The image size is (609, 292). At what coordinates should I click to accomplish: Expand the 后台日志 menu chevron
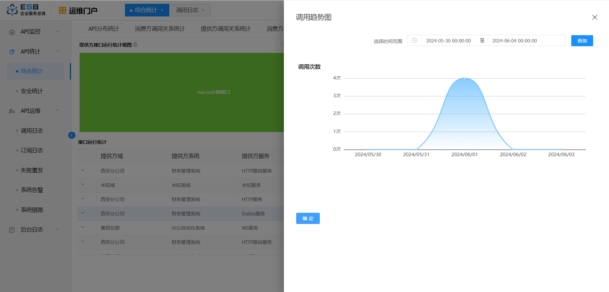(57, 229)
